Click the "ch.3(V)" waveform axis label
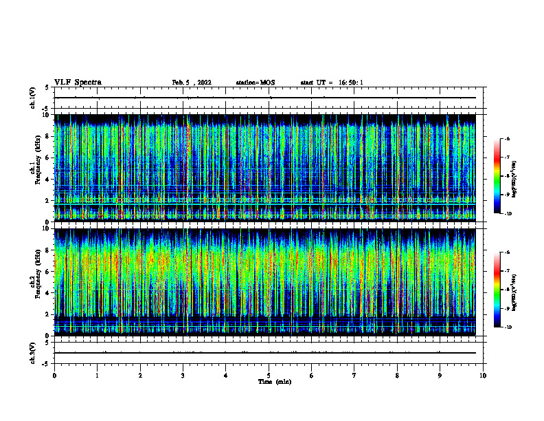 coord(32,353)
